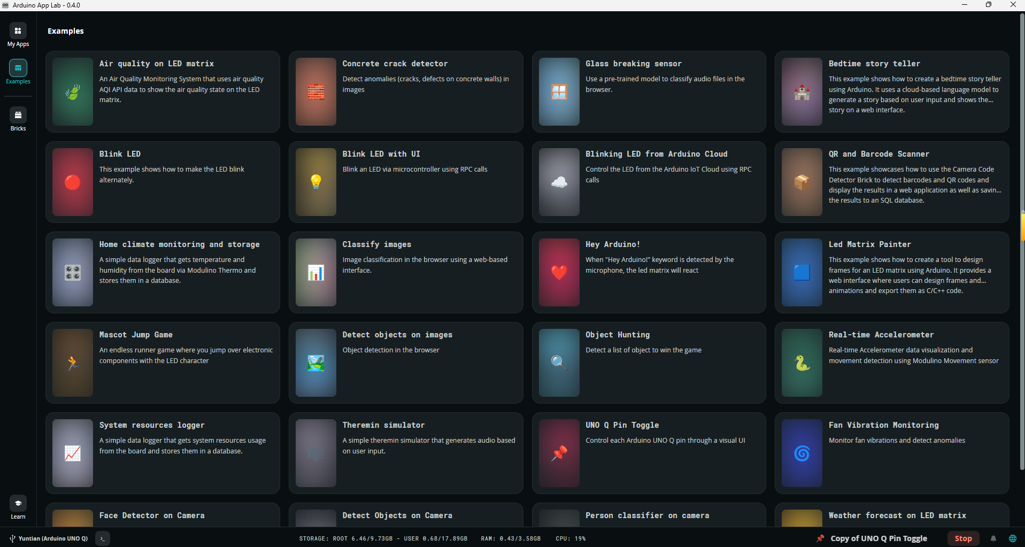The width and height of the screenshot is (1025, 547).
Task: Open the Learn section in the sidebar
Action: 18,507
